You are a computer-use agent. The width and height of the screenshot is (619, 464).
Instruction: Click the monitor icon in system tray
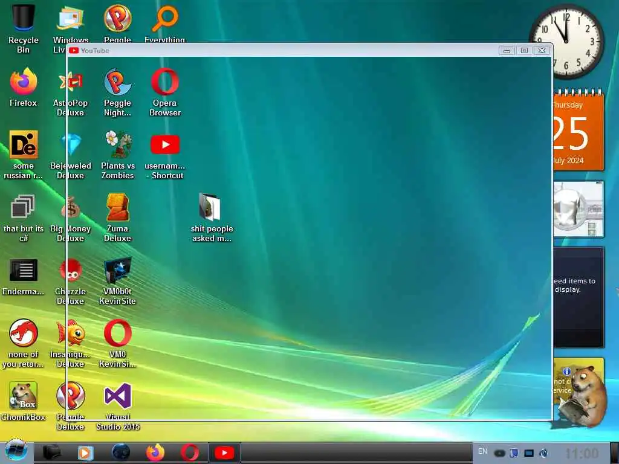[528, 453]
